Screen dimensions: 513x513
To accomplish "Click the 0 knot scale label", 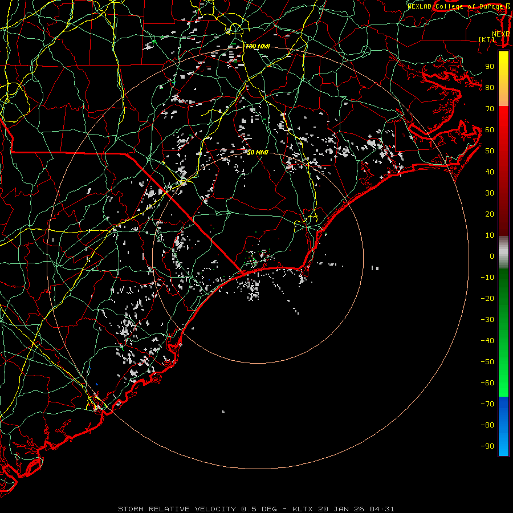I will pyautogui.click(x=492, y=256).
